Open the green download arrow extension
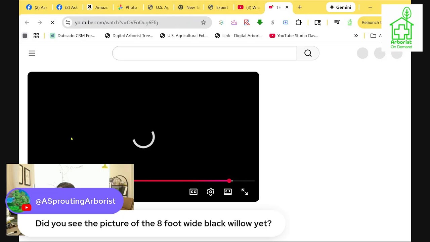The image size is (430, 242). 260,23
